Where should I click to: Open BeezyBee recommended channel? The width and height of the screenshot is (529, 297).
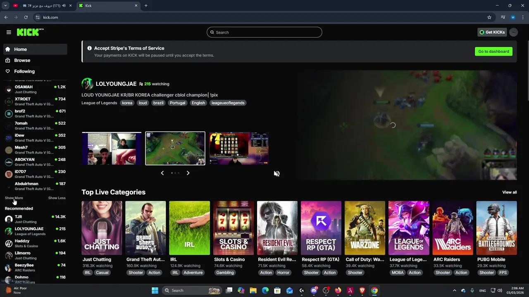(35, 267)
